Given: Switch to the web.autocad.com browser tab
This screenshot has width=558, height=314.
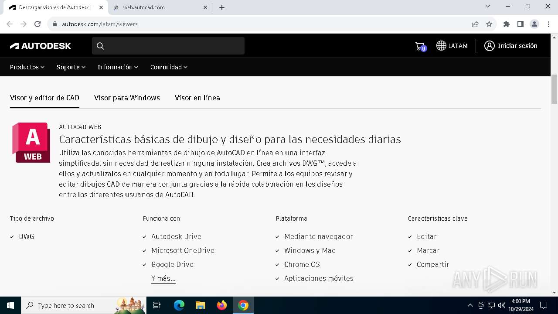Looking at the screenshot, I should tap(159, 7).
